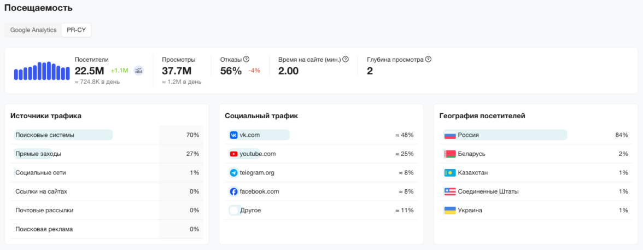The height and width of the screenshot is (250, 643).
Task: Click the vk.com logo icon
Action: [x=233, y=135]
